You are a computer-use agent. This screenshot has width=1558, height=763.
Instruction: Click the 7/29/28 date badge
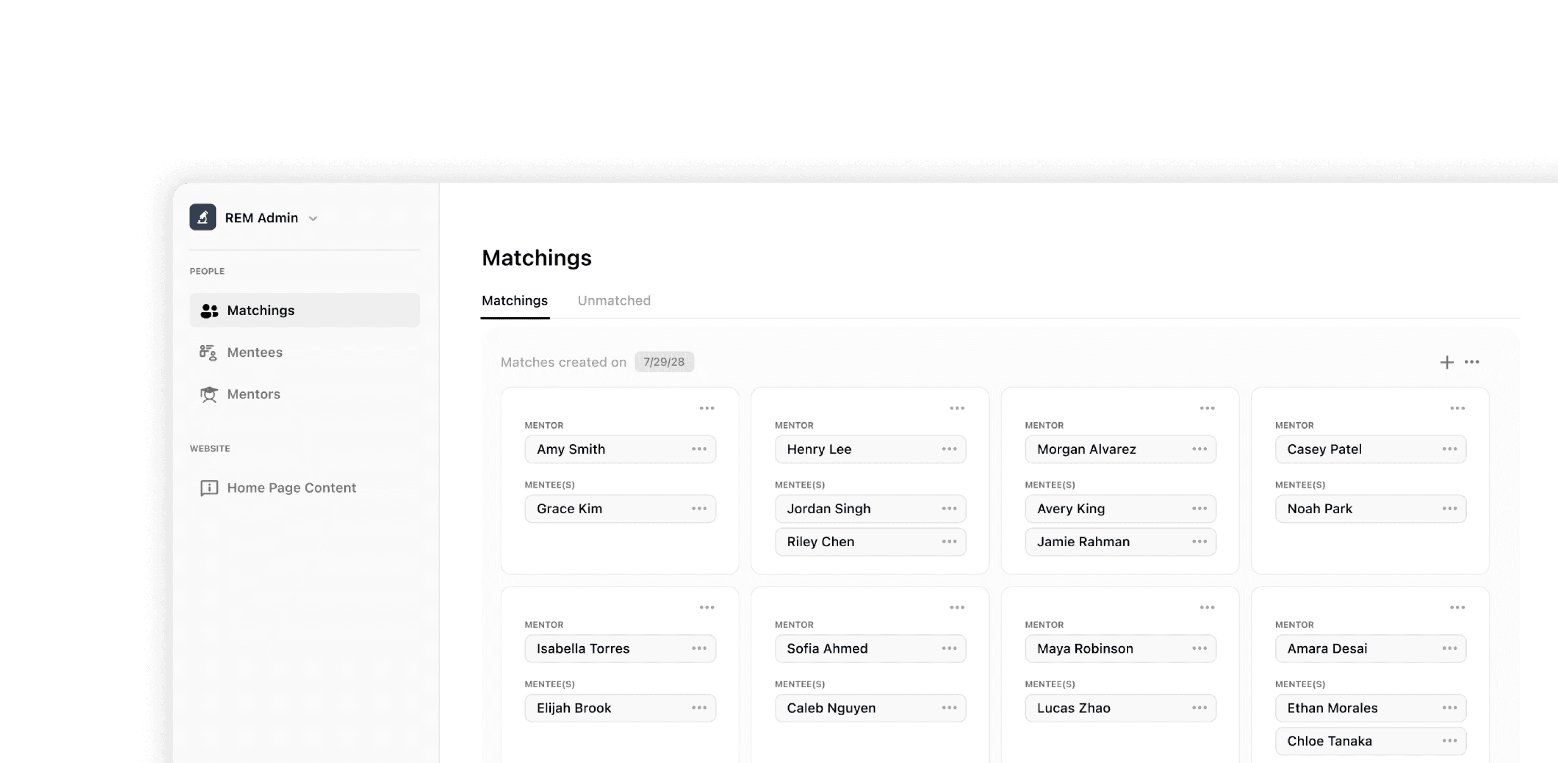(x=664, y=361)
